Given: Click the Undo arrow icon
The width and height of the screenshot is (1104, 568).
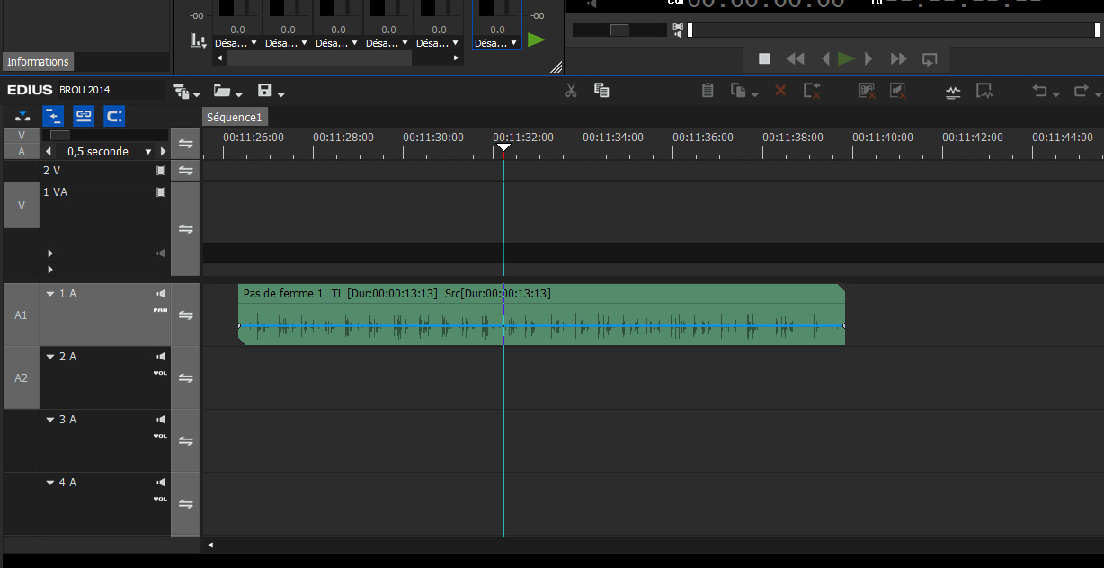Looking at the screenshot, I should 1039,91.
